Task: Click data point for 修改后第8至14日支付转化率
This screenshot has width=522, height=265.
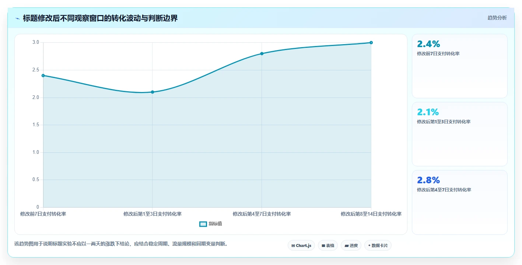Action: click(371, 43)
